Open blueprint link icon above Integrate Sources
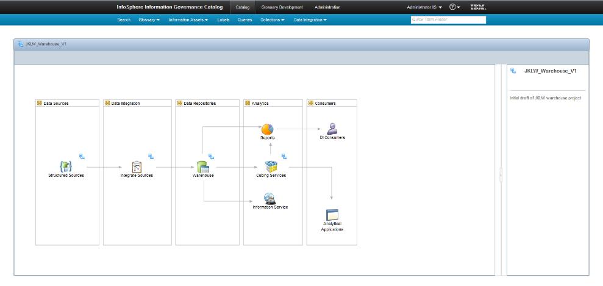 [x=151, y=157]
